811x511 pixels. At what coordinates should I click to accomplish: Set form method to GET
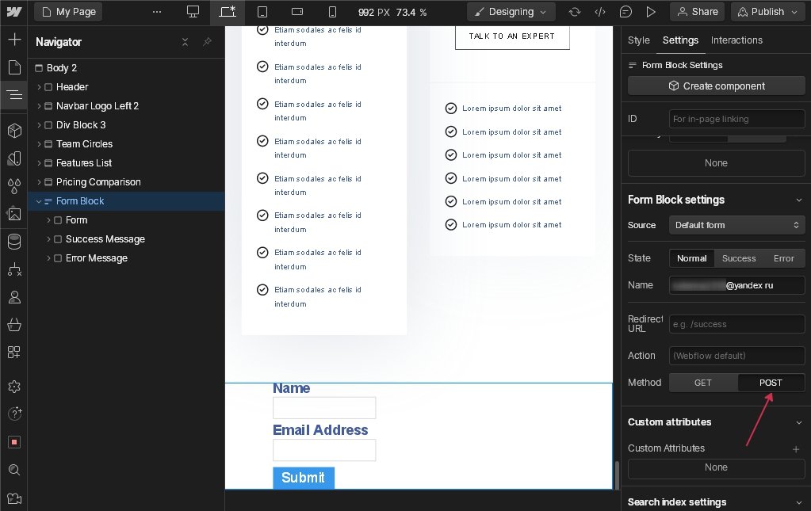[702, 383]
